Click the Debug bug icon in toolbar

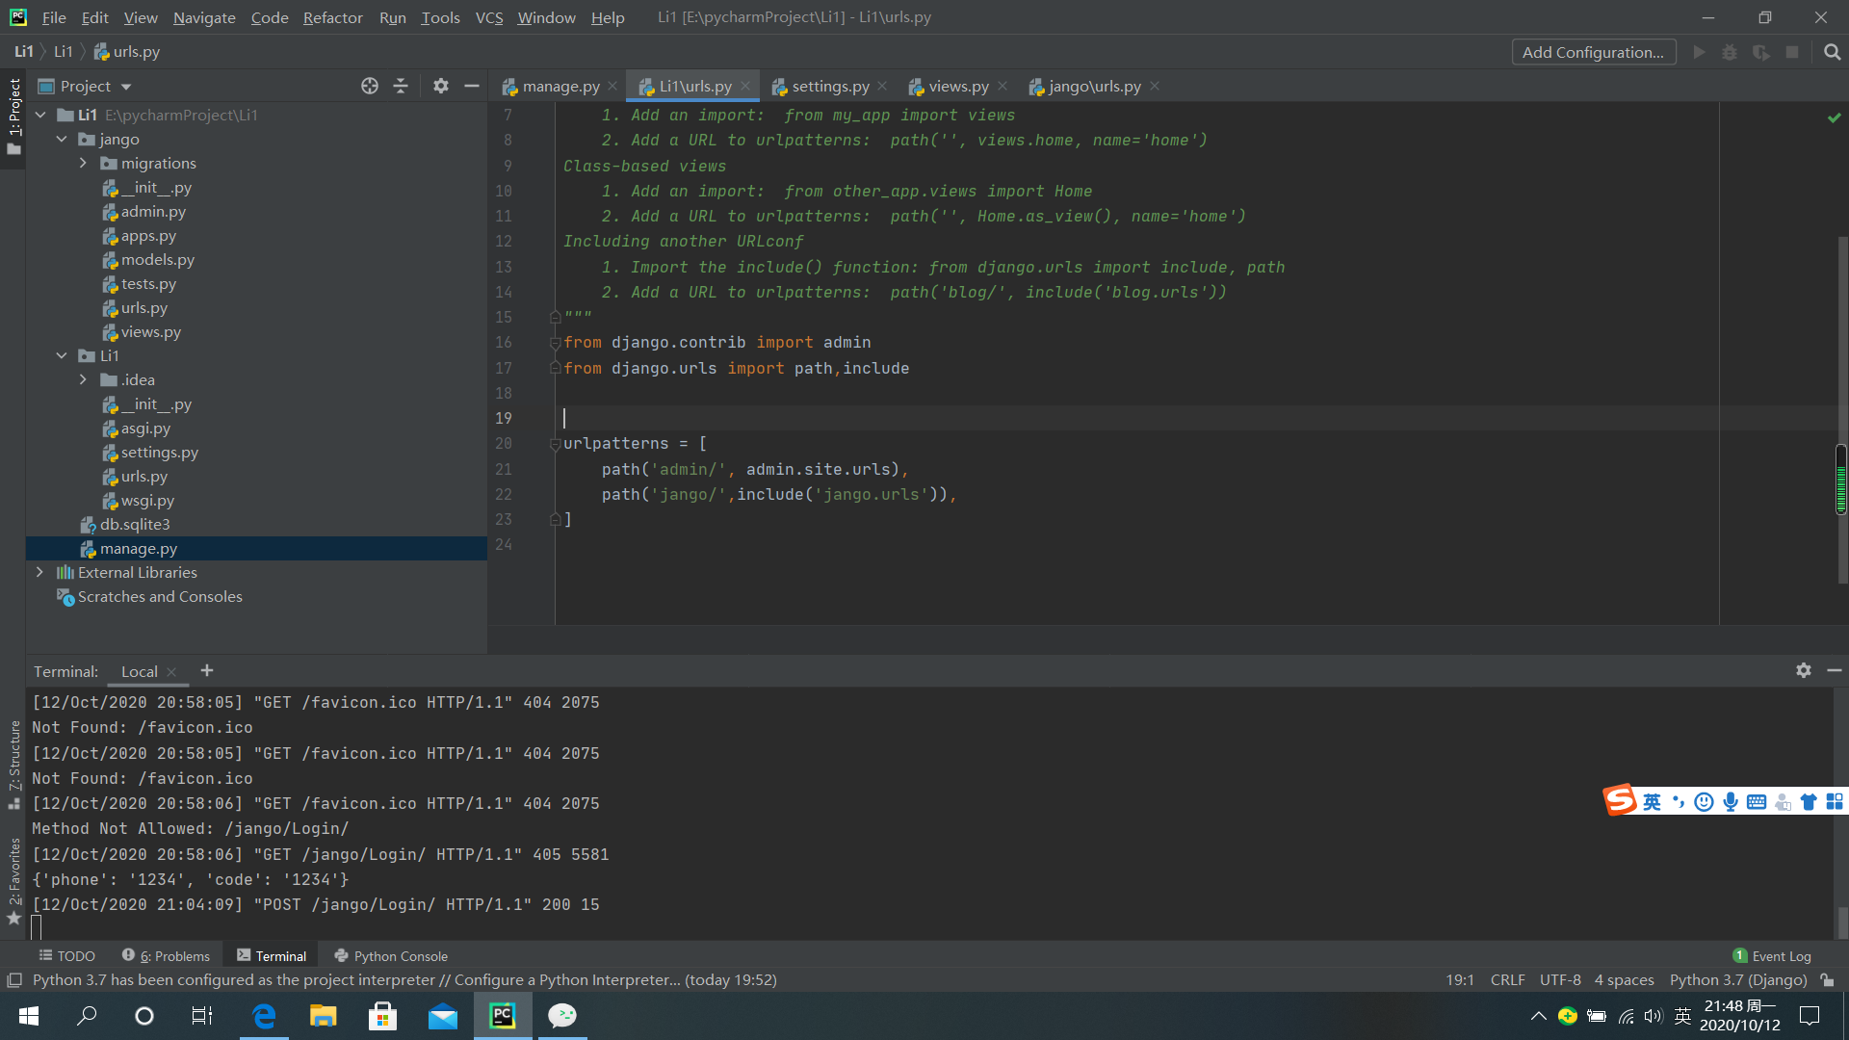tap(1730, 52)
